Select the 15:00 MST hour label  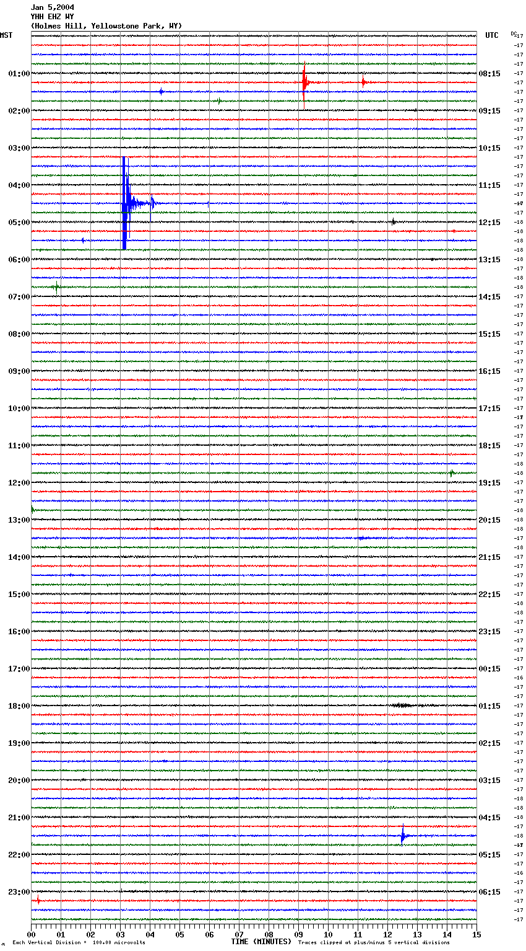[19, 595]
